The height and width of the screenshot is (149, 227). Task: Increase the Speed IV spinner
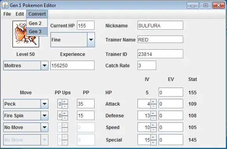point(153,125)
